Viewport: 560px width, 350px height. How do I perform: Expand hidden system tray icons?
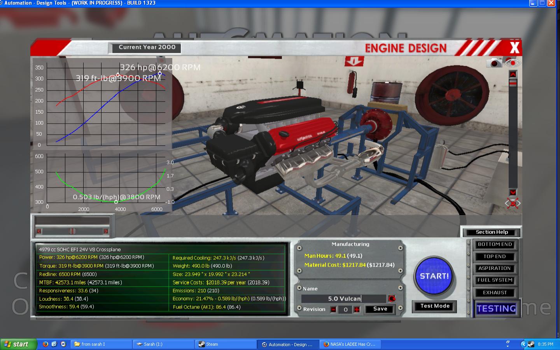[x=523, y=344]
